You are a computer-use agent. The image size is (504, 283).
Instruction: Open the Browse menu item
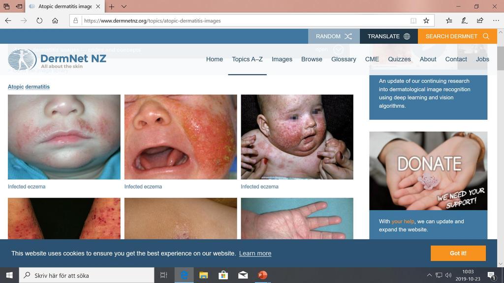click(312, 59)
